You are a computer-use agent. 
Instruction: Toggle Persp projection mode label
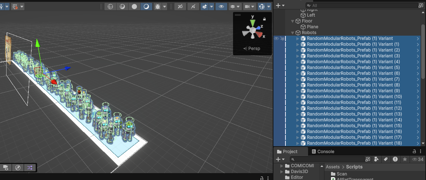tap(252, 49)
